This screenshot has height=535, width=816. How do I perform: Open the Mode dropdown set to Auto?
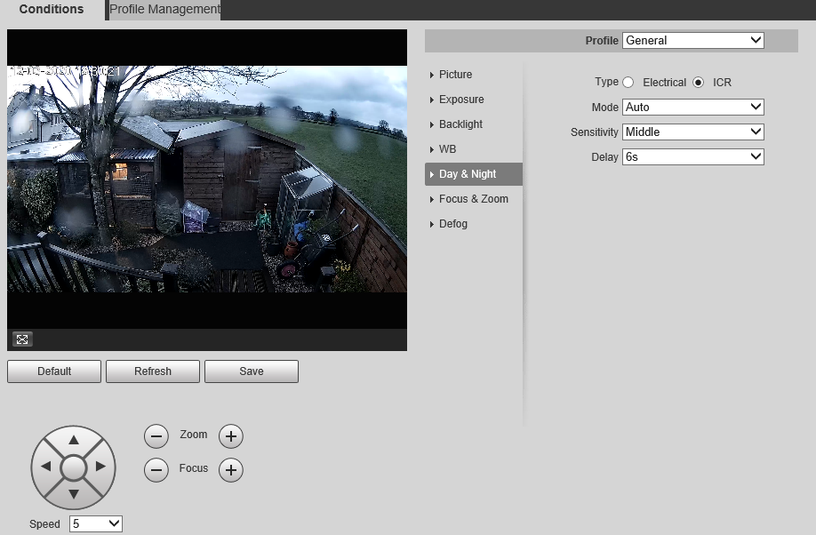[692, 107]
